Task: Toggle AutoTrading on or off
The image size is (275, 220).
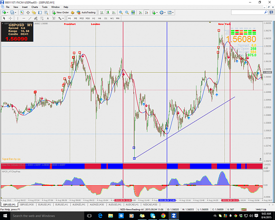Action: [x=86, y=12]
